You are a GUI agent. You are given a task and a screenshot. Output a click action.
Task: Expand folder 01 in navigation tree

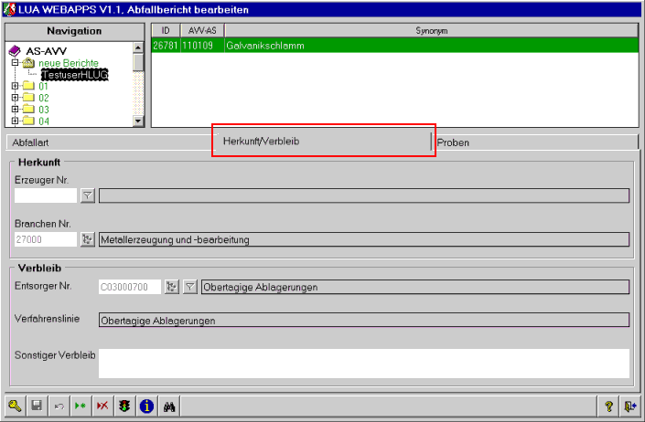point(16,86)
